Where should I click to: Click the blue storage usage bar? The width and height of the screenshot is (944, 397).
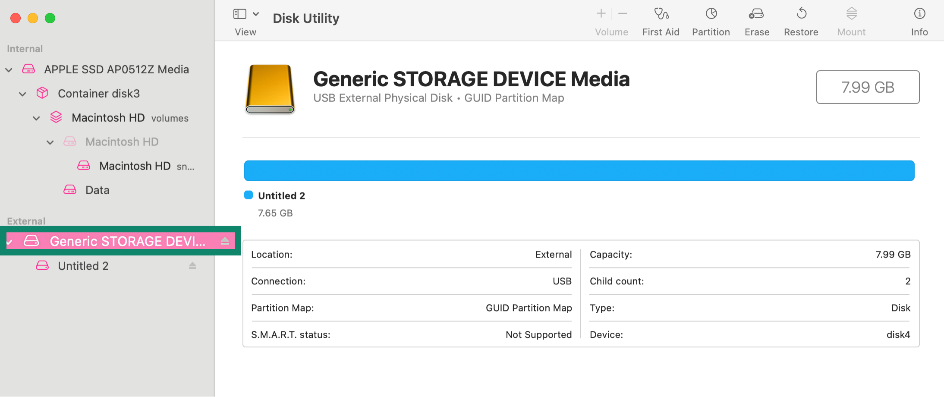point(579,170)
